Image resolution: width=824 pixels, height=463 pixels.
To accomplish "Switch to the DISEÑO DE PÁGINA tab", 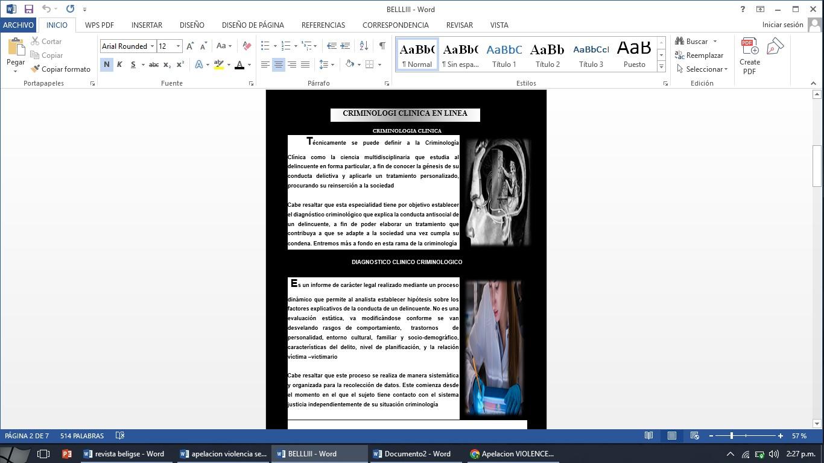I will coord(253,25).
